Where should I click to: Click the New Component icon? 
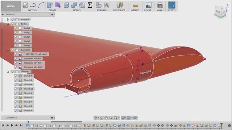pos(98,5)
